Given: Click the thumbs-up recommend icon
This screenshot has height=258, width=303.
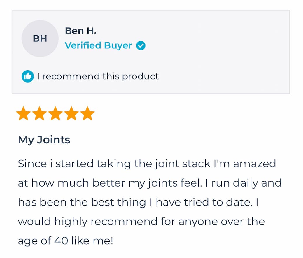Looking at the screenshot, I should coord(28,76).
